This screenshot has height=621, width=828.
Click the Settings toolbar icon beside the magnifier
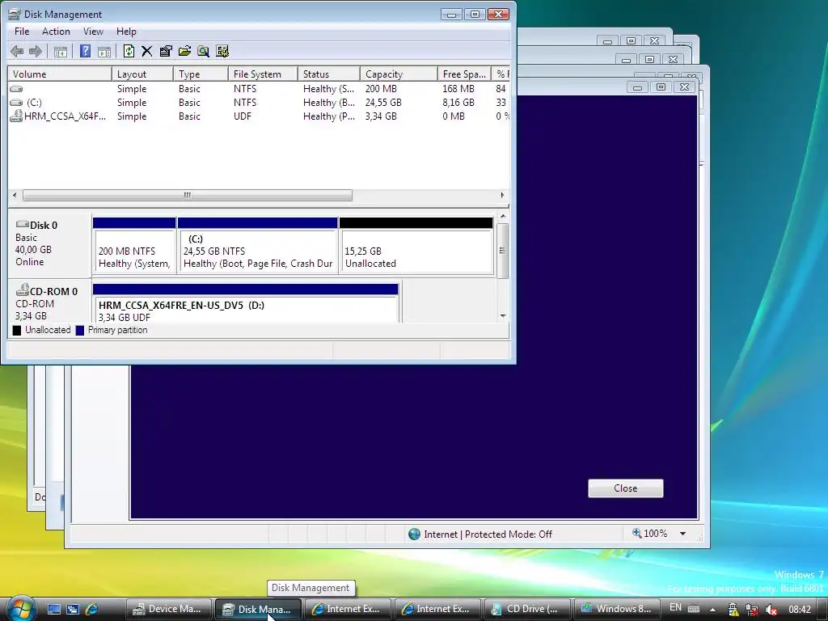(x=222, y=51)
